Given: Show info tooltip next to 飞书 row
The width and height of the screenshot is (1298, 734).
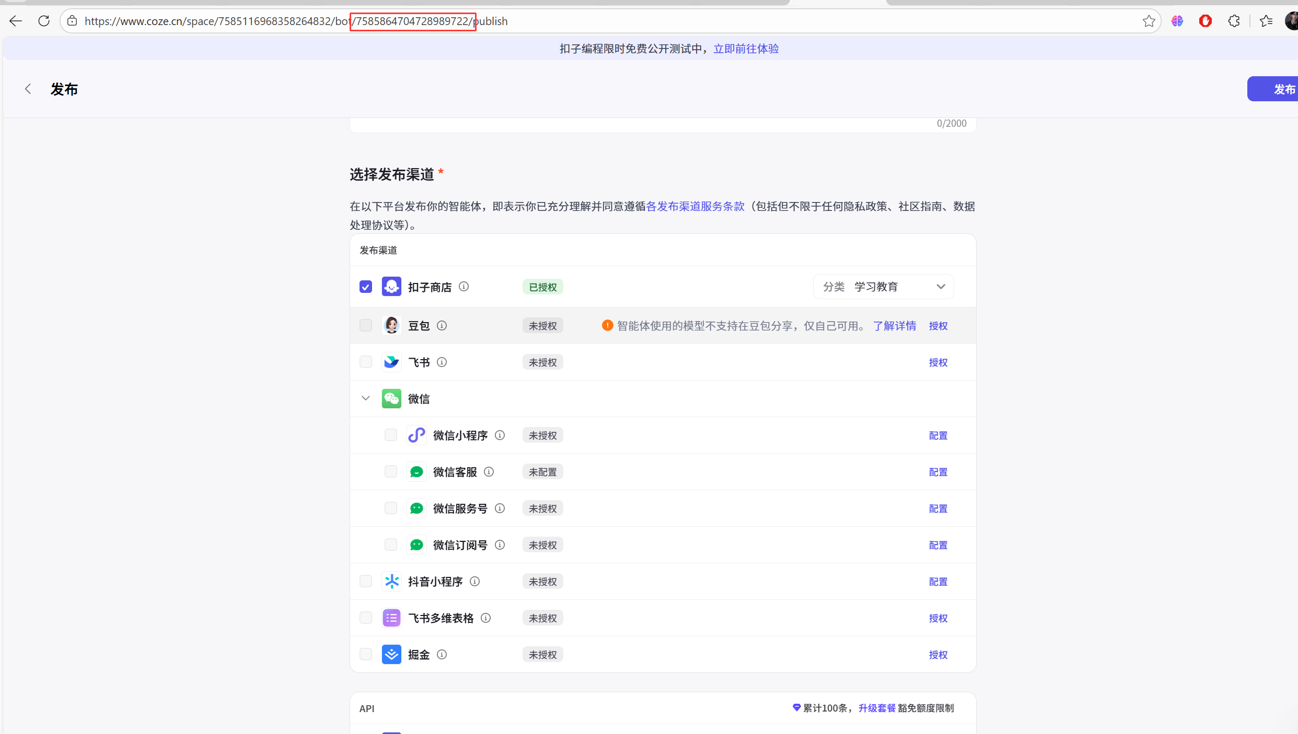Looking at the screenshot, I should pos(442,362).
